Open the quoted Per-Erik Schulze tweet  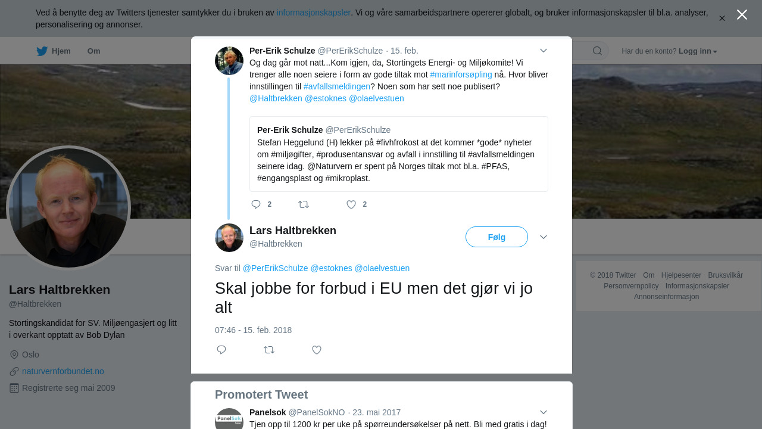[x=399, y=154]
